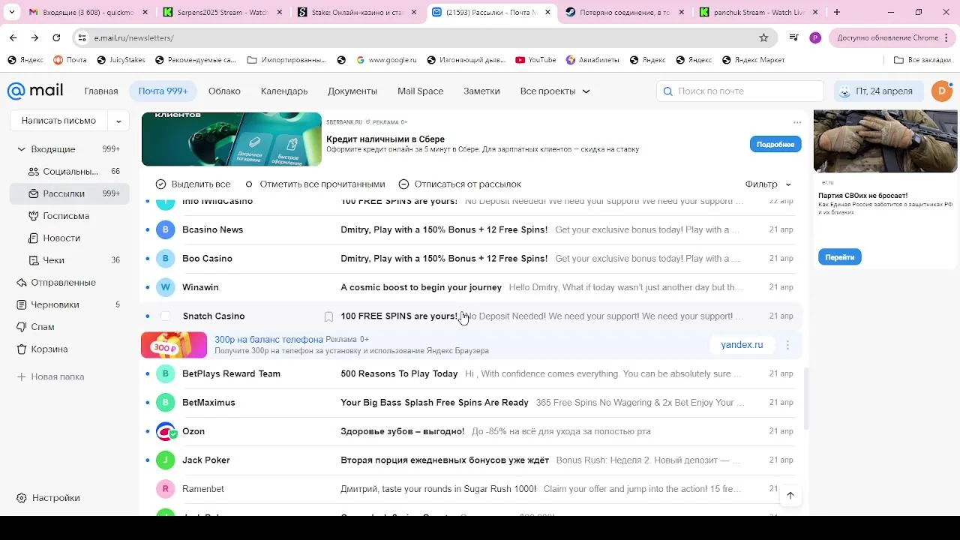The height and width of the screenshot is (540, 960).
Task: Click Подробнее on the Sberbank ad
Action: pos(775,144)
